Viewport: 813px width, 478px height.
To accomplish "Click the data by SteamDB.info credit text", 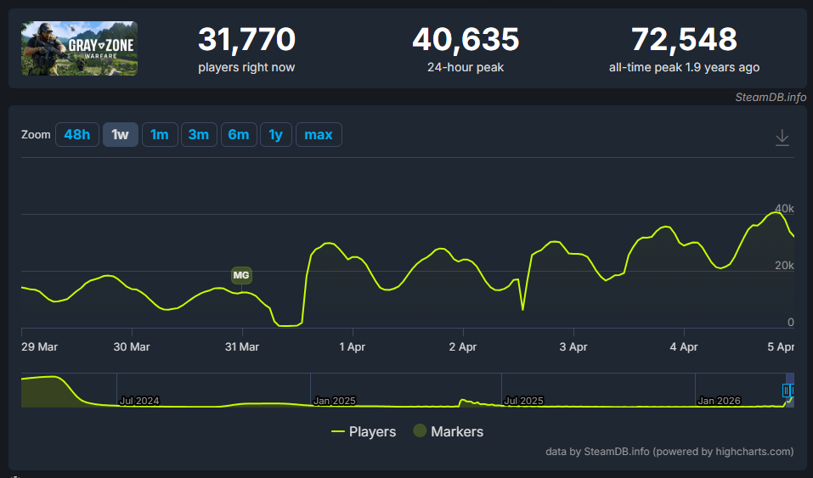I will [x=669, y=452].
